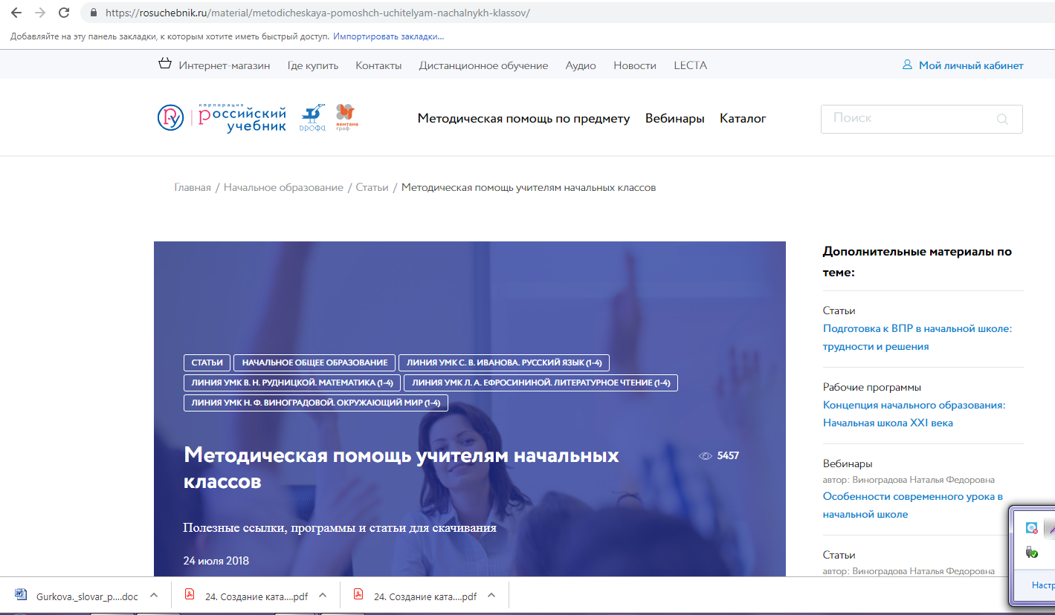Click the eye views icon near 5457
Viewport: 1055px width, 615px height.
[706, 456]
